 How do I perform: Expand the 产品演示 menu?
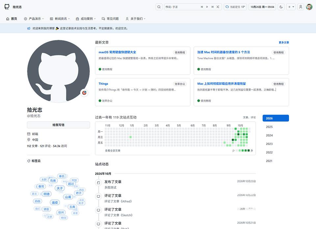(x=34, y=19)
